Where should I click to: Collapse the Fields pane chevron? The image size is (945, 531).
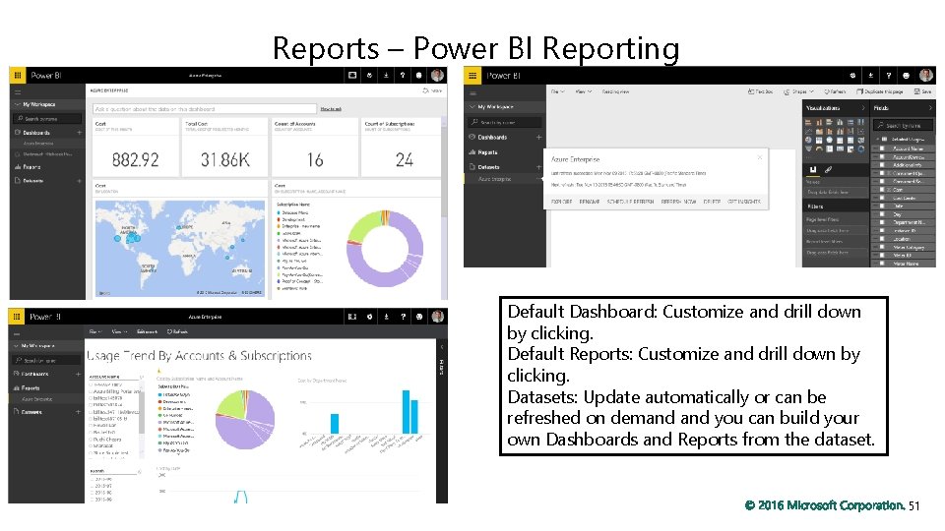pos(930,108)
